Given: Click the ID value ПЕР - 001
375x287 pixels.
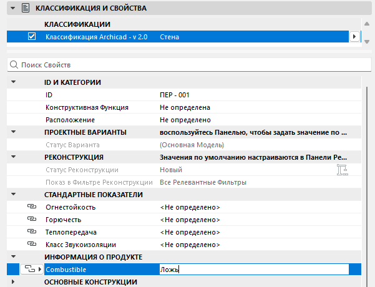Looking at the screenshot, I should coord(175,95).
